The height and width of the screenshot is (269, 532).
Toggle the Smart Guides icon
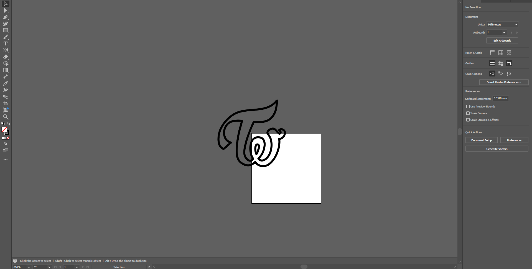509,63
